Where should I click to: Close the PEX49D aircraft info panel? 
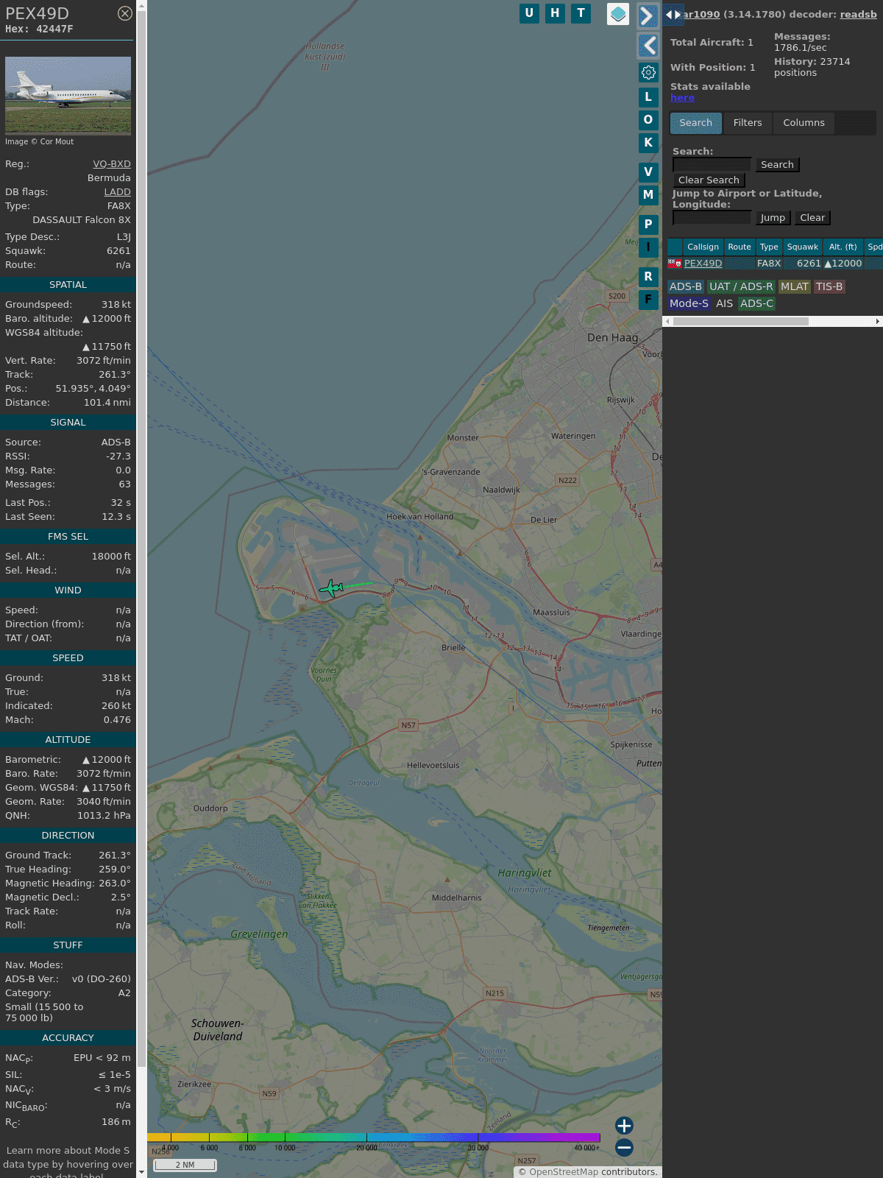tap(125, 13)
